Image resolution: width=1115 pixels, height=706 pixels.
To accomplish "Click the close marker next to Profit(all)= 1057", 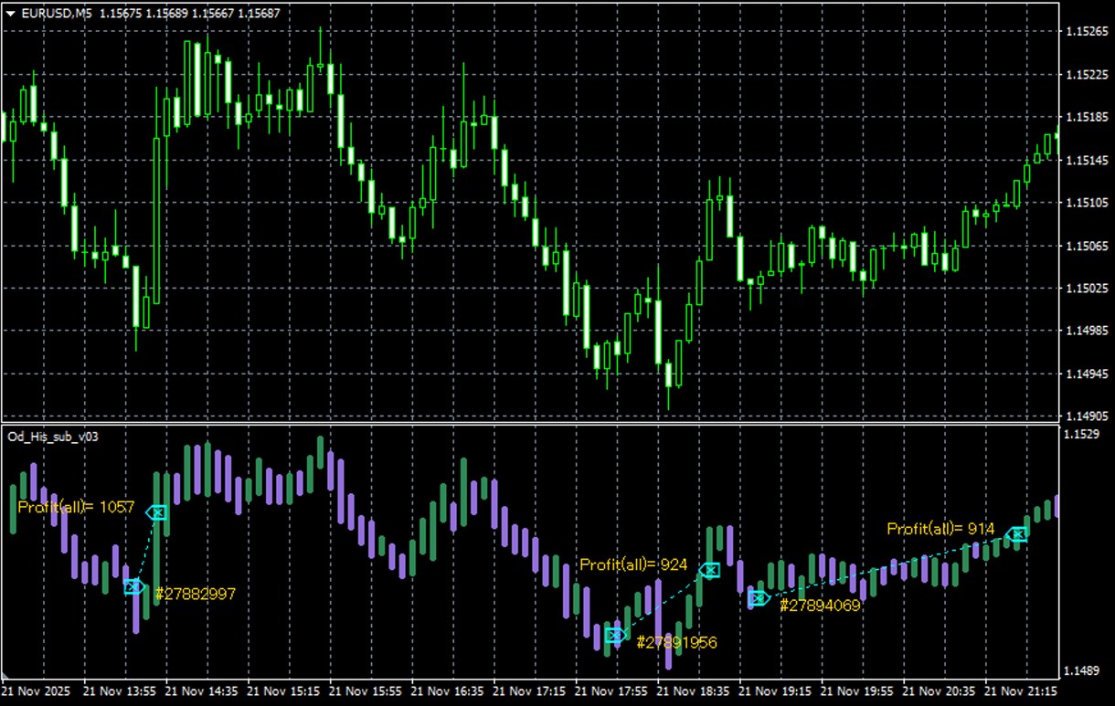I will 157,513.
